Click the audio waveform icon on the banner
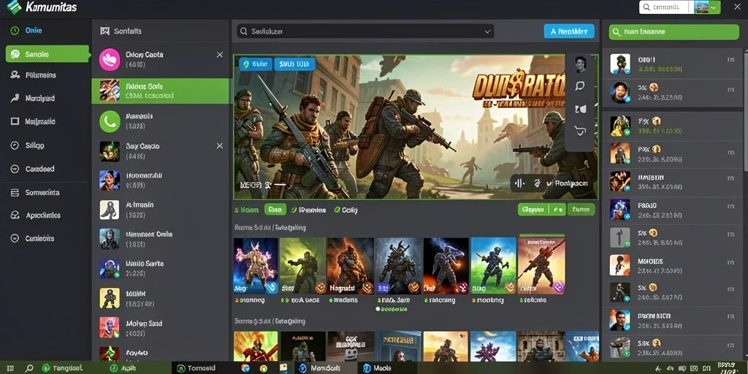This screenshot has width=748, height=374. click(519, 183)
